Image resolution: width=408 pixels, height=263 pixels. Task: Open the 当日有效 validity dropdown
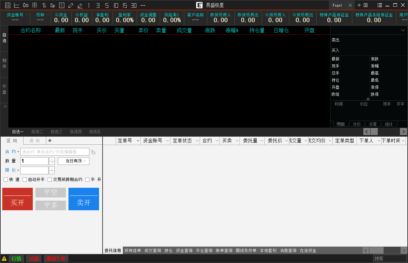coord(74,161)
